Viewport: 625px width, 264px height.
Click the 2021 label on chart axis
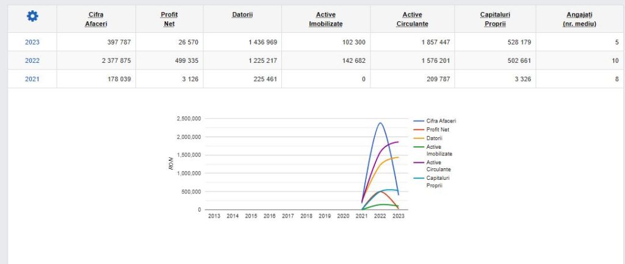(361, 216)
